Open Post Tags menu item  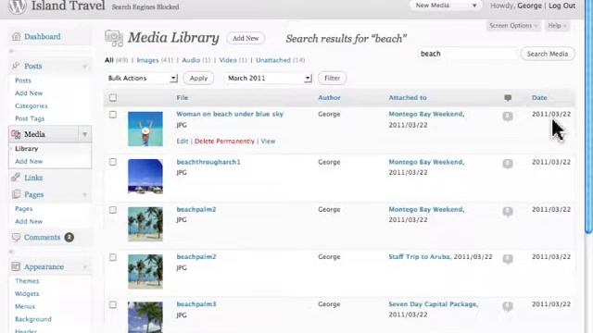point(30,118)
